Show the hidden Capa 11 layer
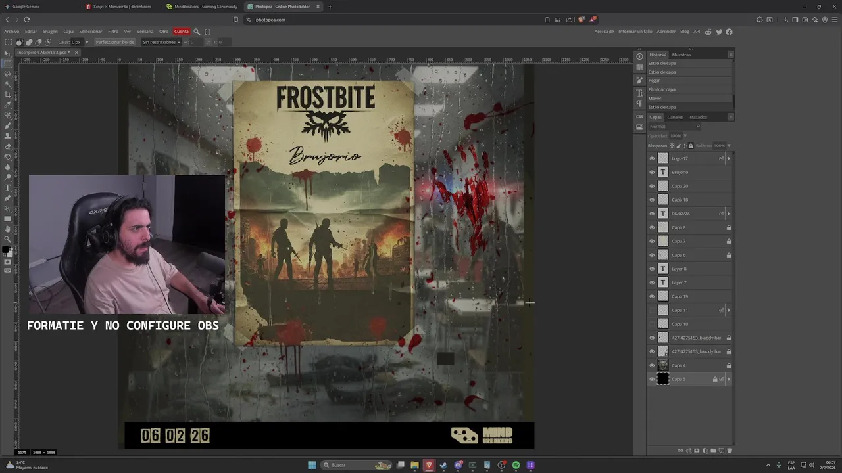The height and width of the screenshot is (473, 842). 652,310
